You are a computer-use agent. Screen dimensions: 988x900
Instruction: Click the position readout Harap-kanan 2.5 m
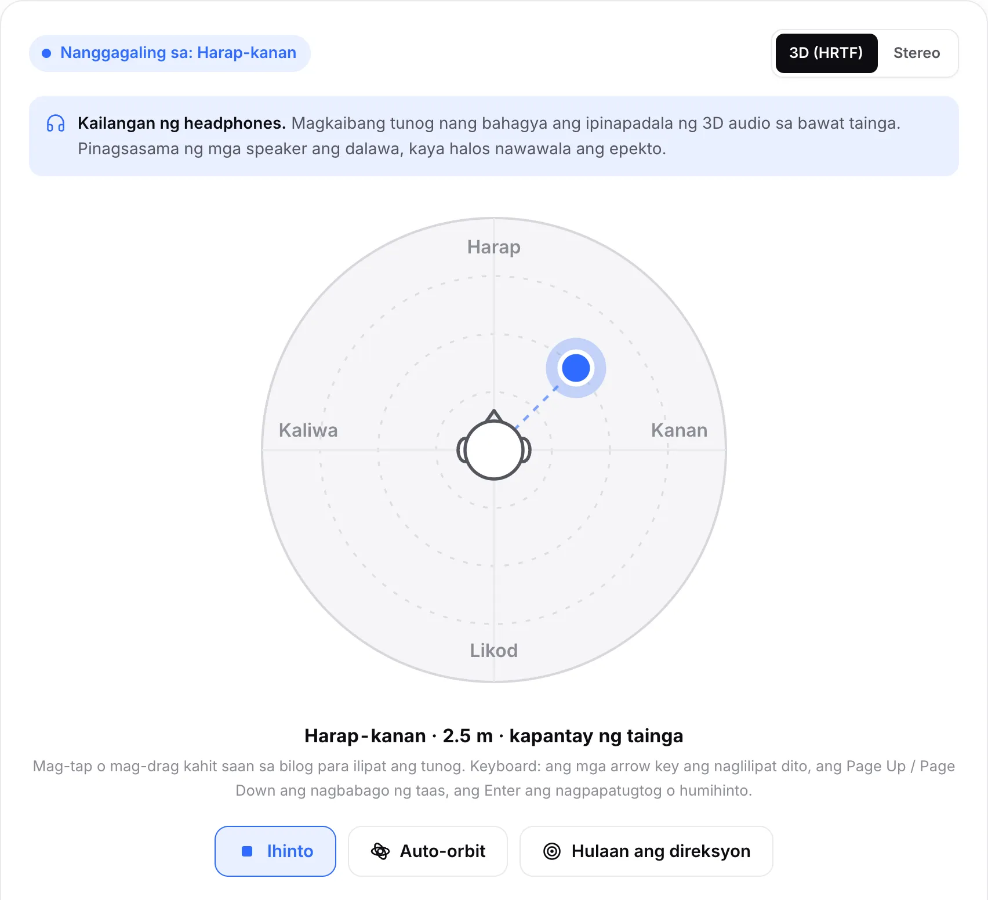click(x=494, y=736)
